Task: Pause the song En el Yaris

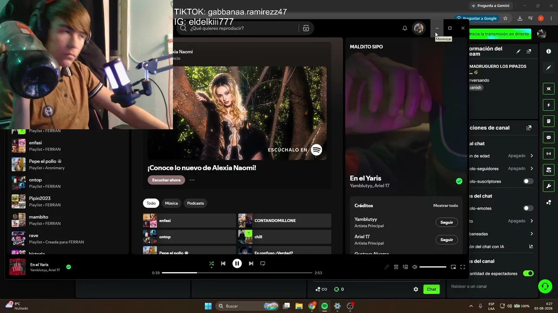Action: click(237, 263)
